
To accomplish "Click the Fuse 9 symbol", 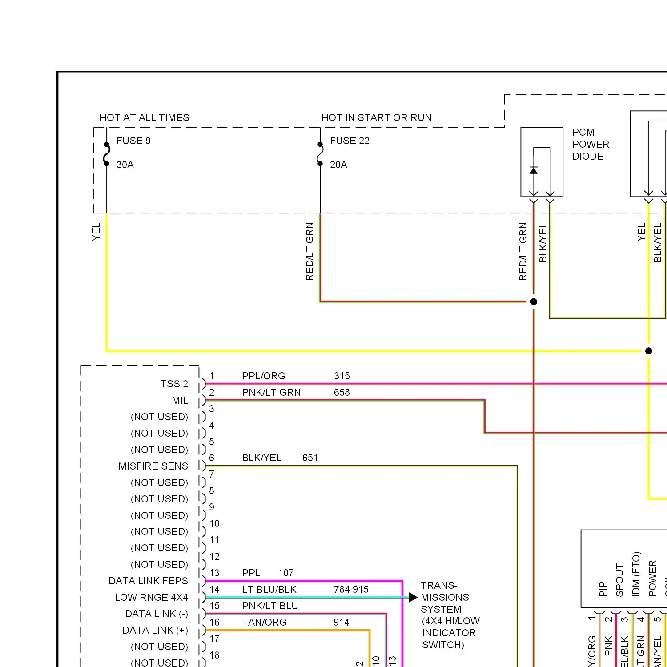I will coord(107,154).
